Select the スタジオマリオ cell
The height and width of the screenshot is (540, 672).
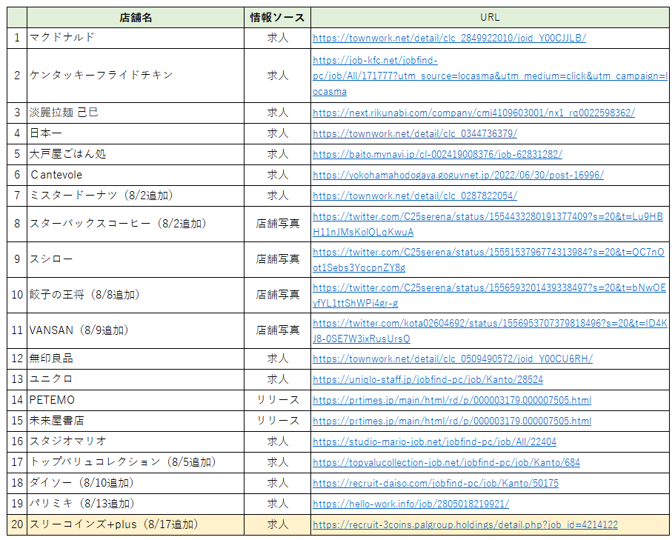click(136, 442)
